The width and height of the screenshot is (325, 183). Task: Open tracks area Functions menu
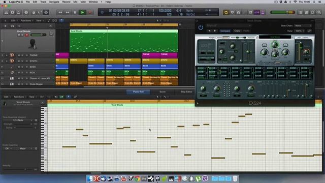point(26,21)
